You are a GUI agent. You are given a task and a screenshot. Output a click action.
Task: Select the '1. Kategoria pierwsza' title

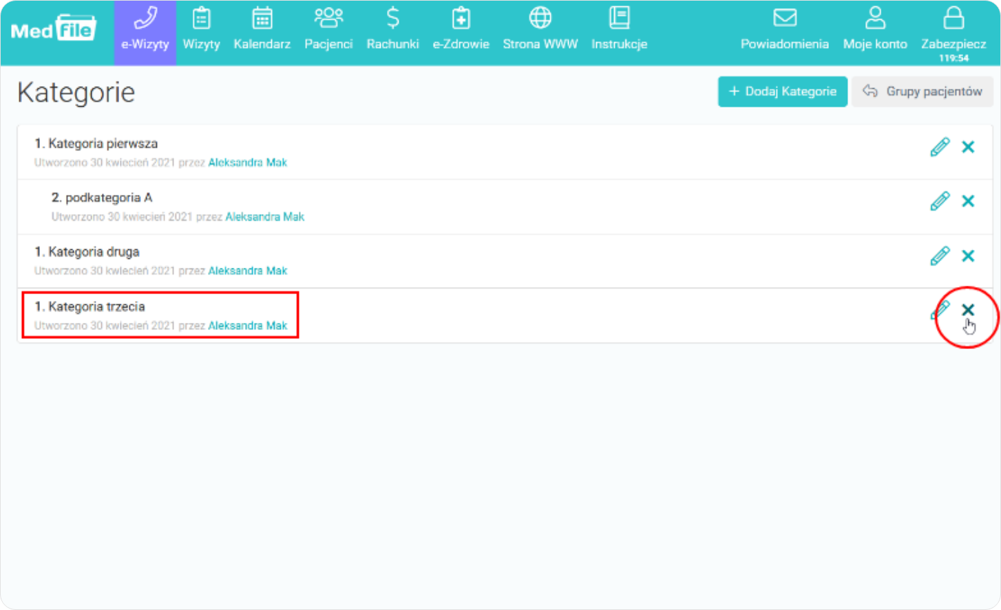[96, 144]
